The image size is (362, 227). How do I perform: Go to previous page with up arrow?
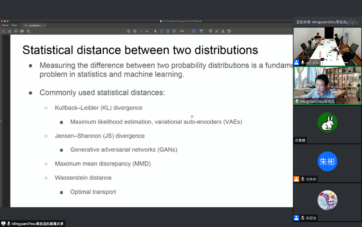coord(129,31)
